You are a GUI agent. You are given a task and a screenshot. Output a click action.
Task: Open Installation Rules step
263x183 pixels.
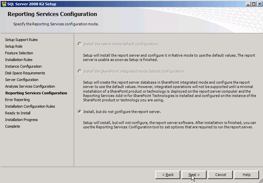[x=18, y=60]
